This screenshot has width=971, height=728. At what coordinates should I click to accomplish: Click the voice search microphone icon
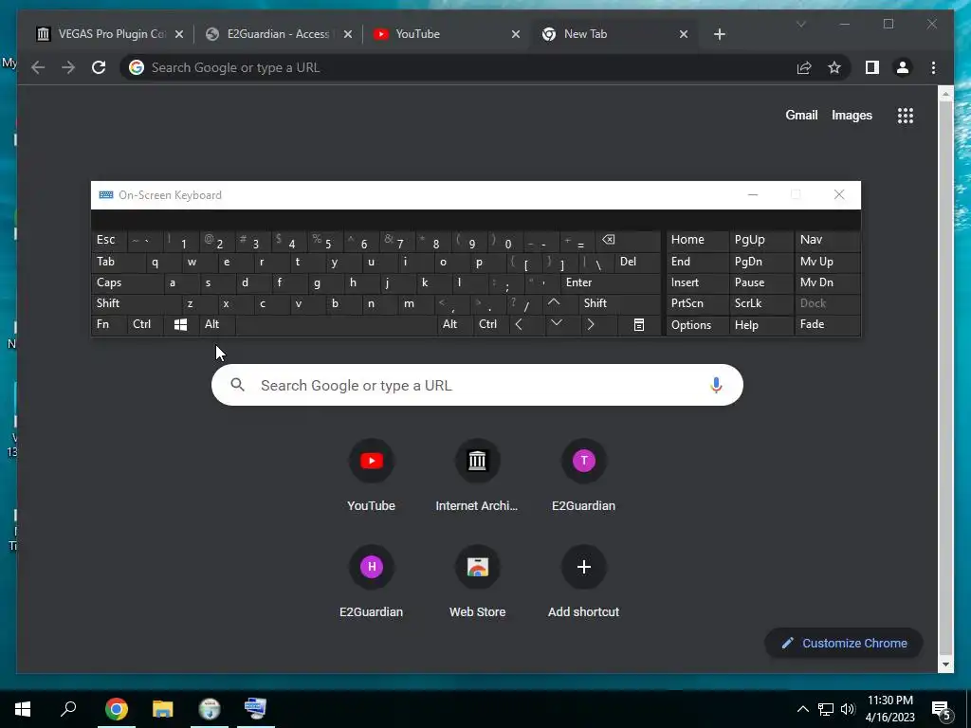(x=716, y=385)
